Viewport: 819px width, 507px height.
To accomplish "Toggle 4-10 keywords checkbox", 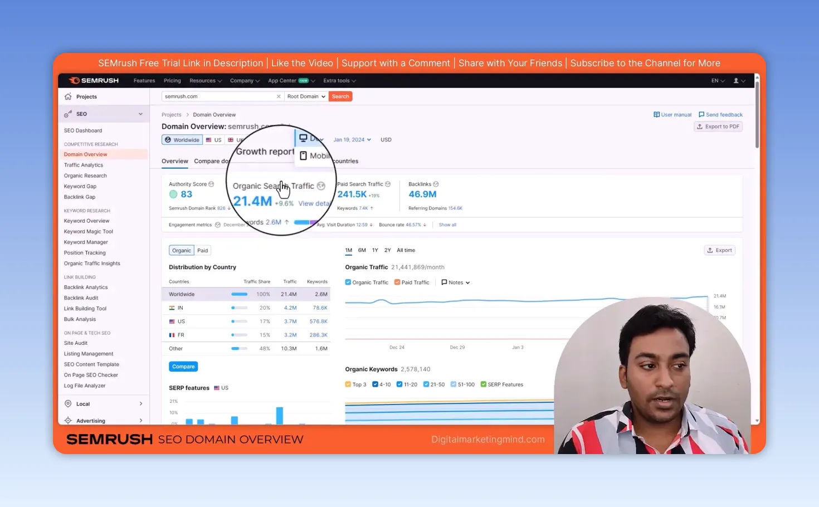I will [375, 384].
